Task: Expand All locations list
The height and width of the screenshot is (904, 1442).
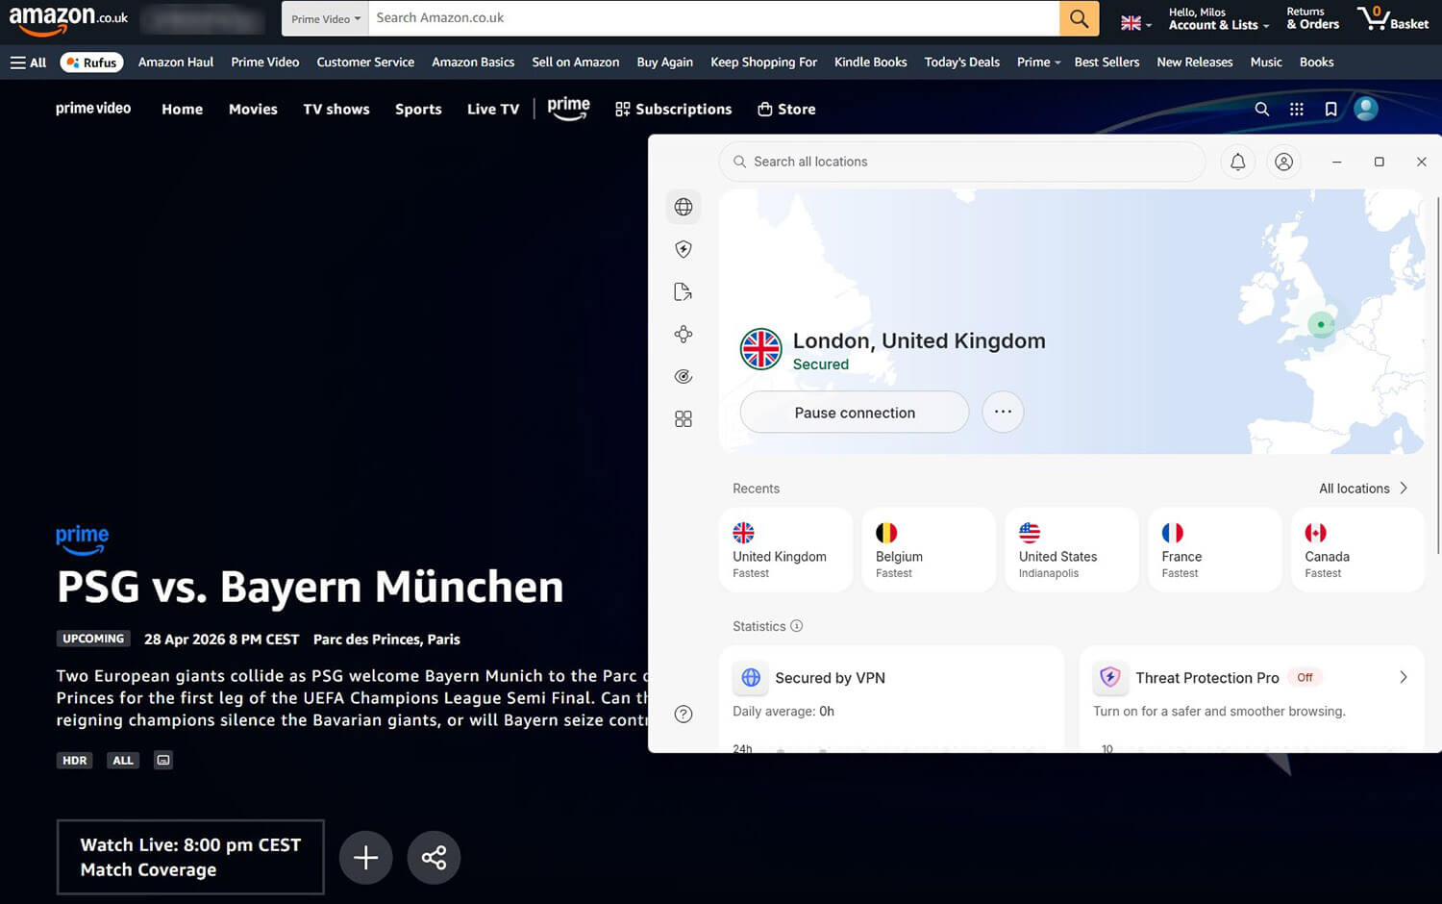Action: pyautogui.click(x=1363, y=489)
